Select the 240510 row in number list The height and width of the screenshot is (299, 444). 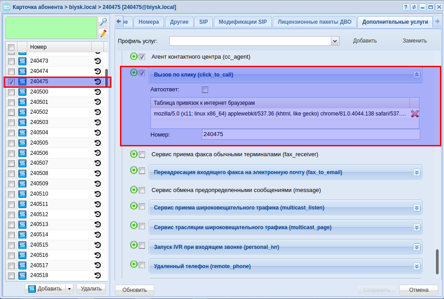(55, 194)
